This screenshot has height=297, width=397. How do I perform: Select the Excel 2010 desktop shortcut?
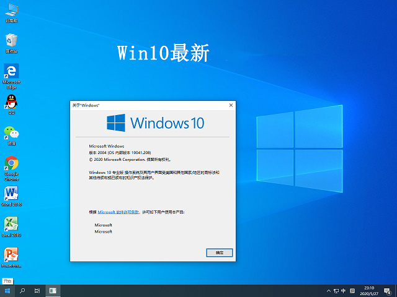(x=11, y=223)
